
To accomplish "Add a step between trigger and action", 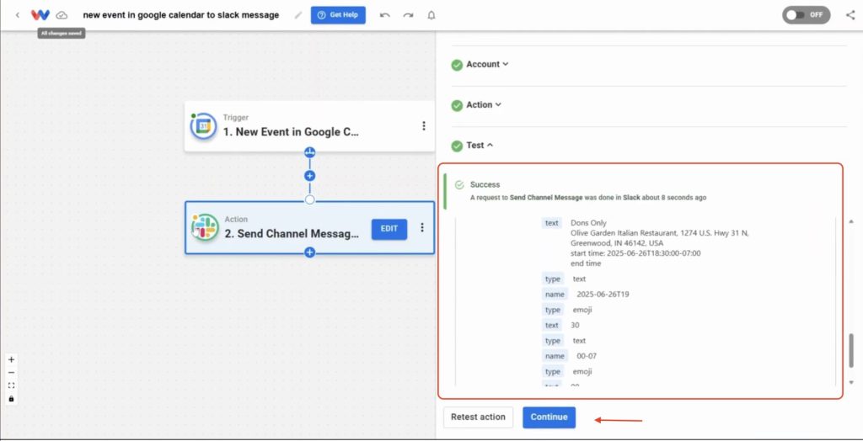I will coord(310,176).
